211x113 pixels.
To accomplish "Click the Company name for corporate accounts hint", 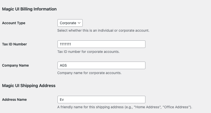I will point(89,73).
